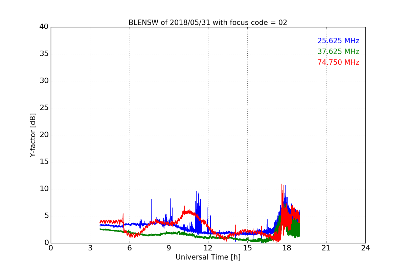
Task: Click the x-axis tick label 9
Action: [x=169, y=248]
